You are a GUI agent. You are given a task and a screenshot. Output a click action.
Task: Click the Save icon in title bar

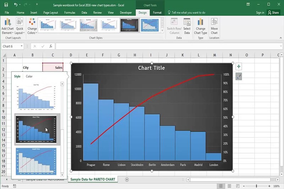tap(6, 5)
